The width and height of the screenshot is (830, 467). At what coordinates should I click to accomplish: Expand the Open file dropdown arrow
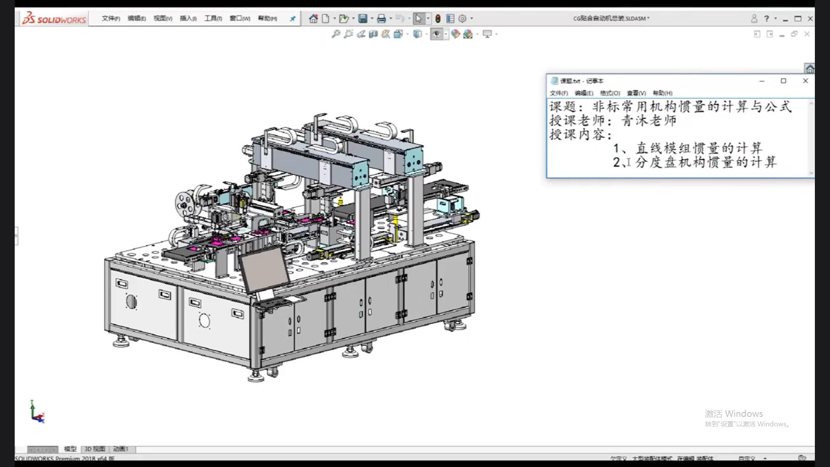353,19
